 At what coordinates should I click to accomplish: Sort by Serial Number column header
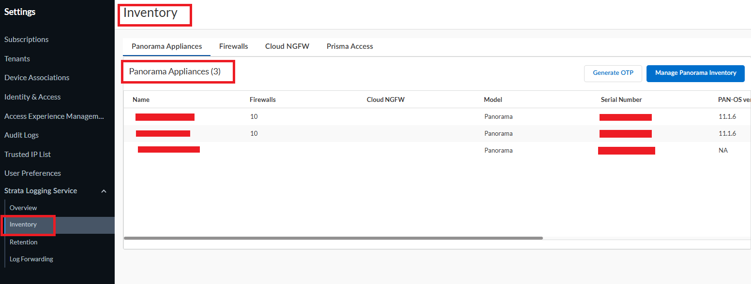click(621, 99)
